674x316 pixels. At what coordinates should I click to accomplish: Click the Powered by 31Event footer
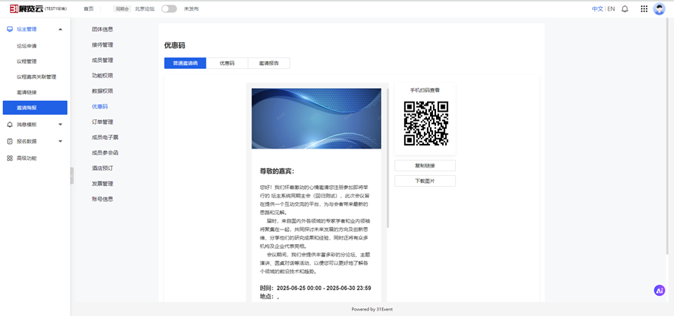pyautogui.click(x=372, y=309)
